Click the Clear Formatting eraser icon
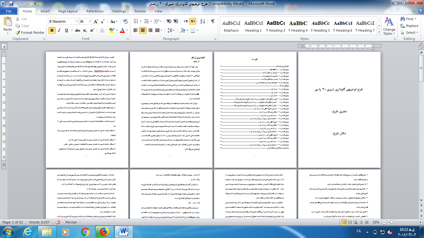 (126, 22)
